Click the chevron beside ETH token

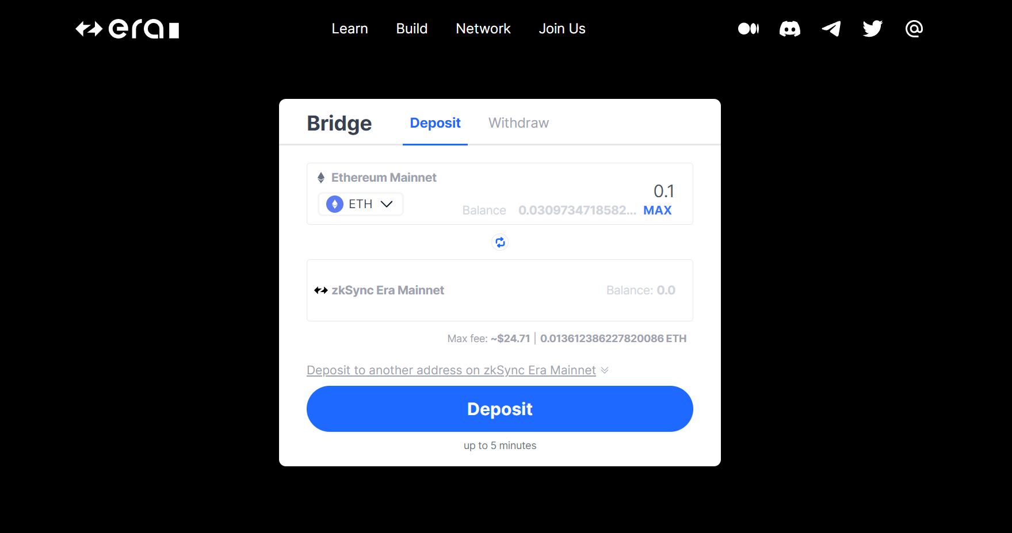pyautogui.click(x=387, y=204)
